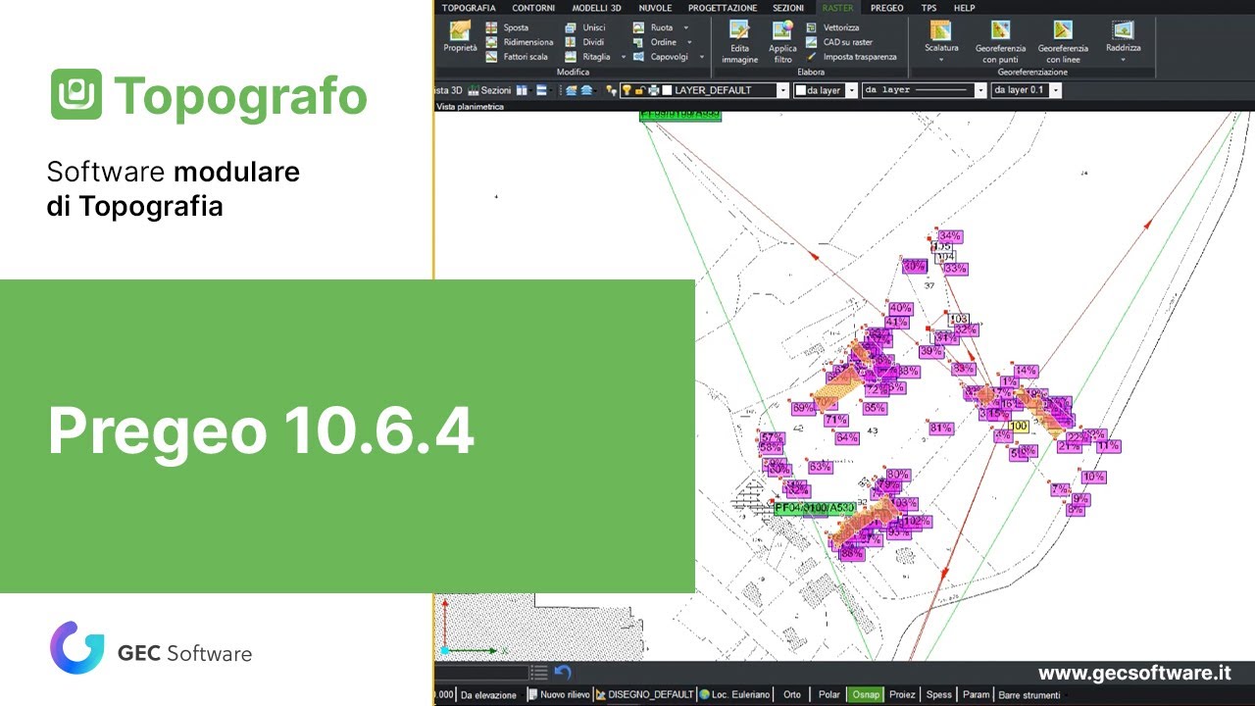The height and width of the screenshot is (706, 1255).
Task: Disable Osnap in status bar
Action: (866, 694)
